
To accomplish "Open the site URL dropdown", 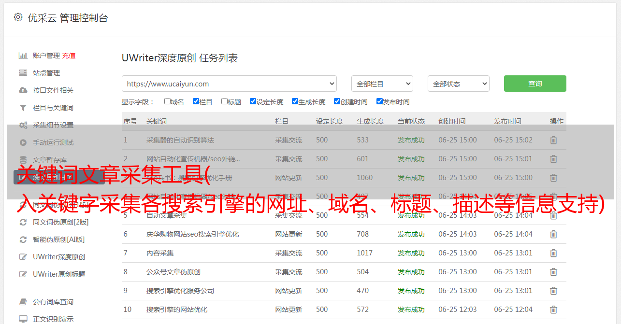I will coord(229,84).
